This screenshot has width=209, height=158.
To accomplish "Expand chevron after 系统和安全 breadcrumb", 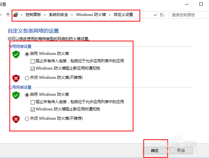I will 72,15.
